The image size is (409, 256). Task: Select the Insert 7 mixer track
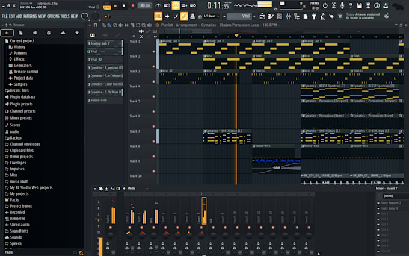201,225
